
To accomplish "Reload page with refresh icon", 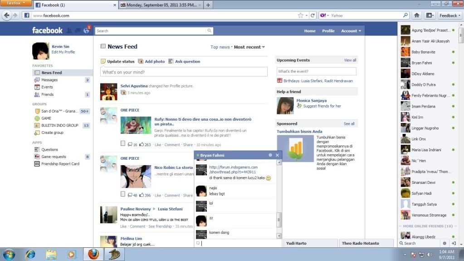I will (x=313, y=15).
